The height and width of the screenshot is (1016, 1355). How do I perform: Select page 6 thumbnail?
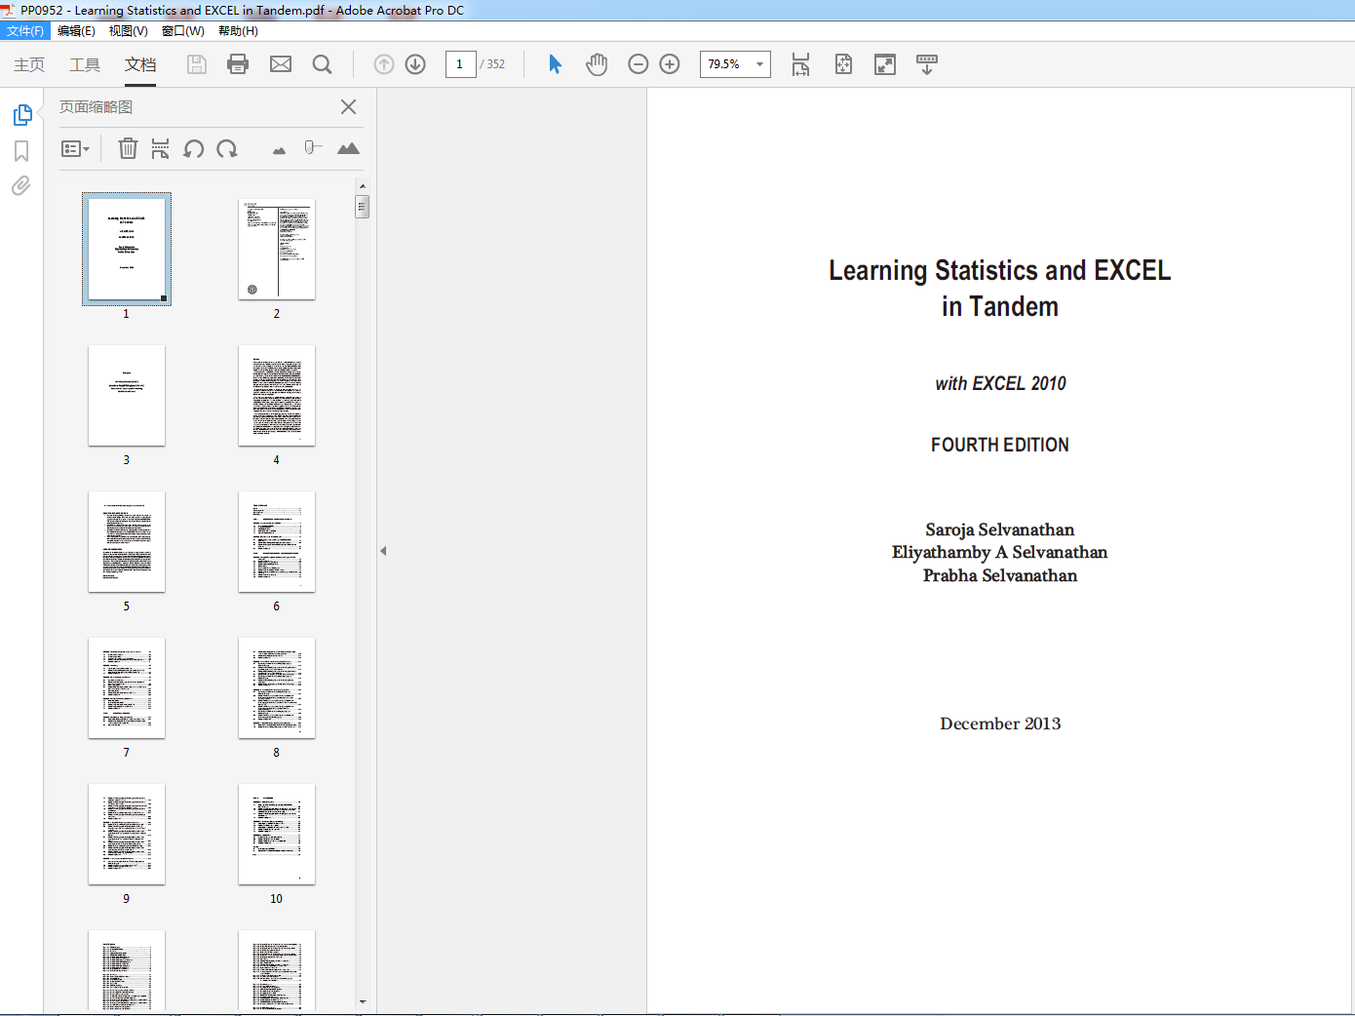277,542
